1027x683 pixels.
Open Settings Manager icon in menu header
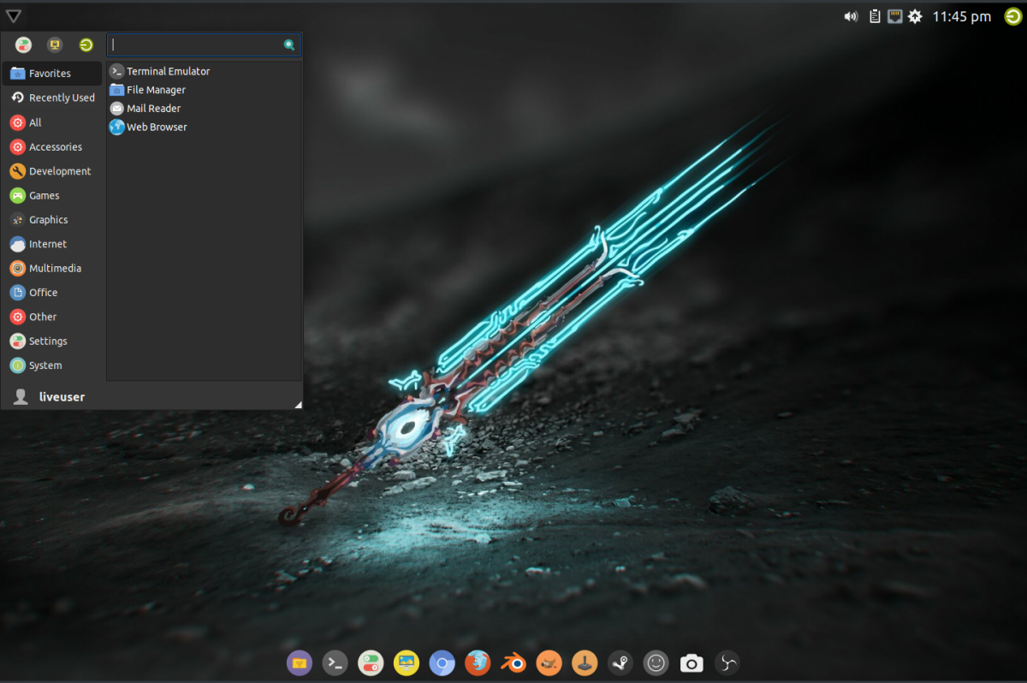point(24,45)
